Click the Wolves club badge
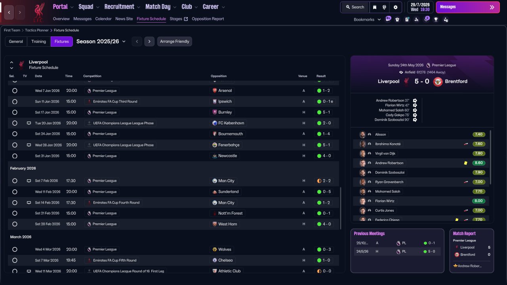The image size is (507, 285). click(215, 249)
